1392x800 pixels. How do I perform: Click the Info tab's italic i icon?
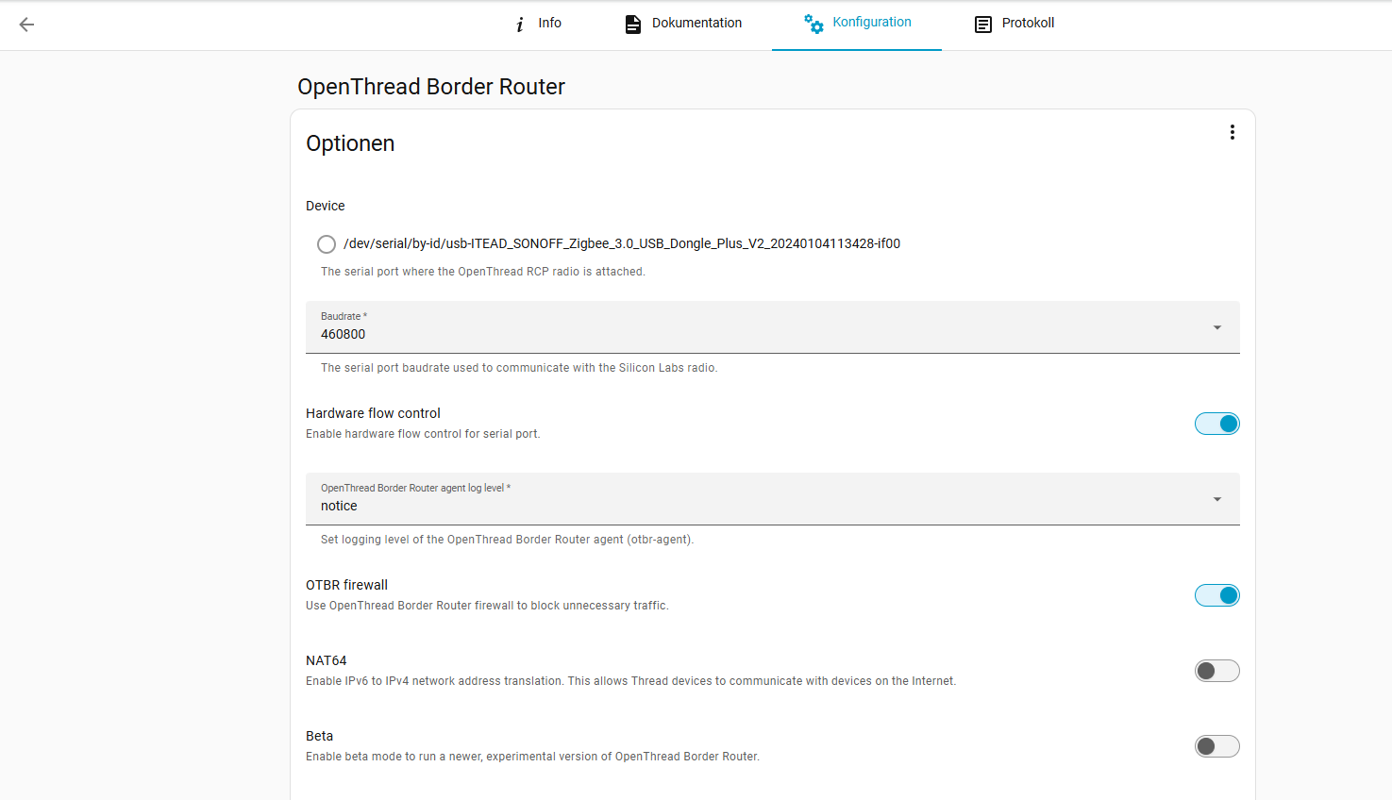point(520,25)
